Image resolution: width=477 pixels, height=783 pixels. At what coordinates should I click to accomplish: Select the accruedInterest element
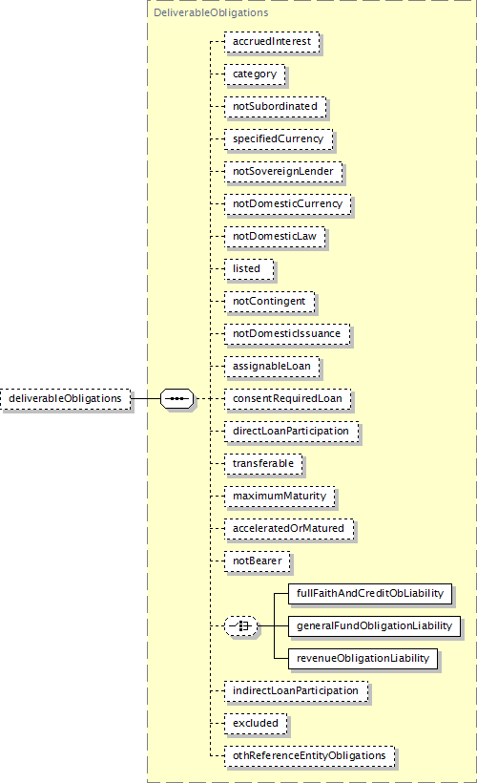272,41
